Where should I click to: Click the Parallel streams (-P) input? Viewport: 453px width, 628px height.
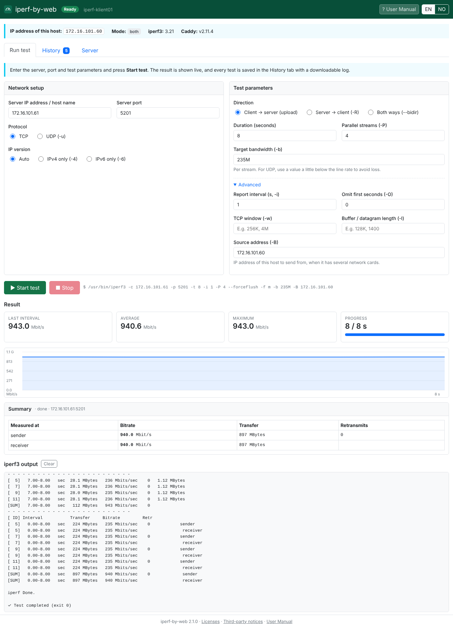click(x=393, y=136)
